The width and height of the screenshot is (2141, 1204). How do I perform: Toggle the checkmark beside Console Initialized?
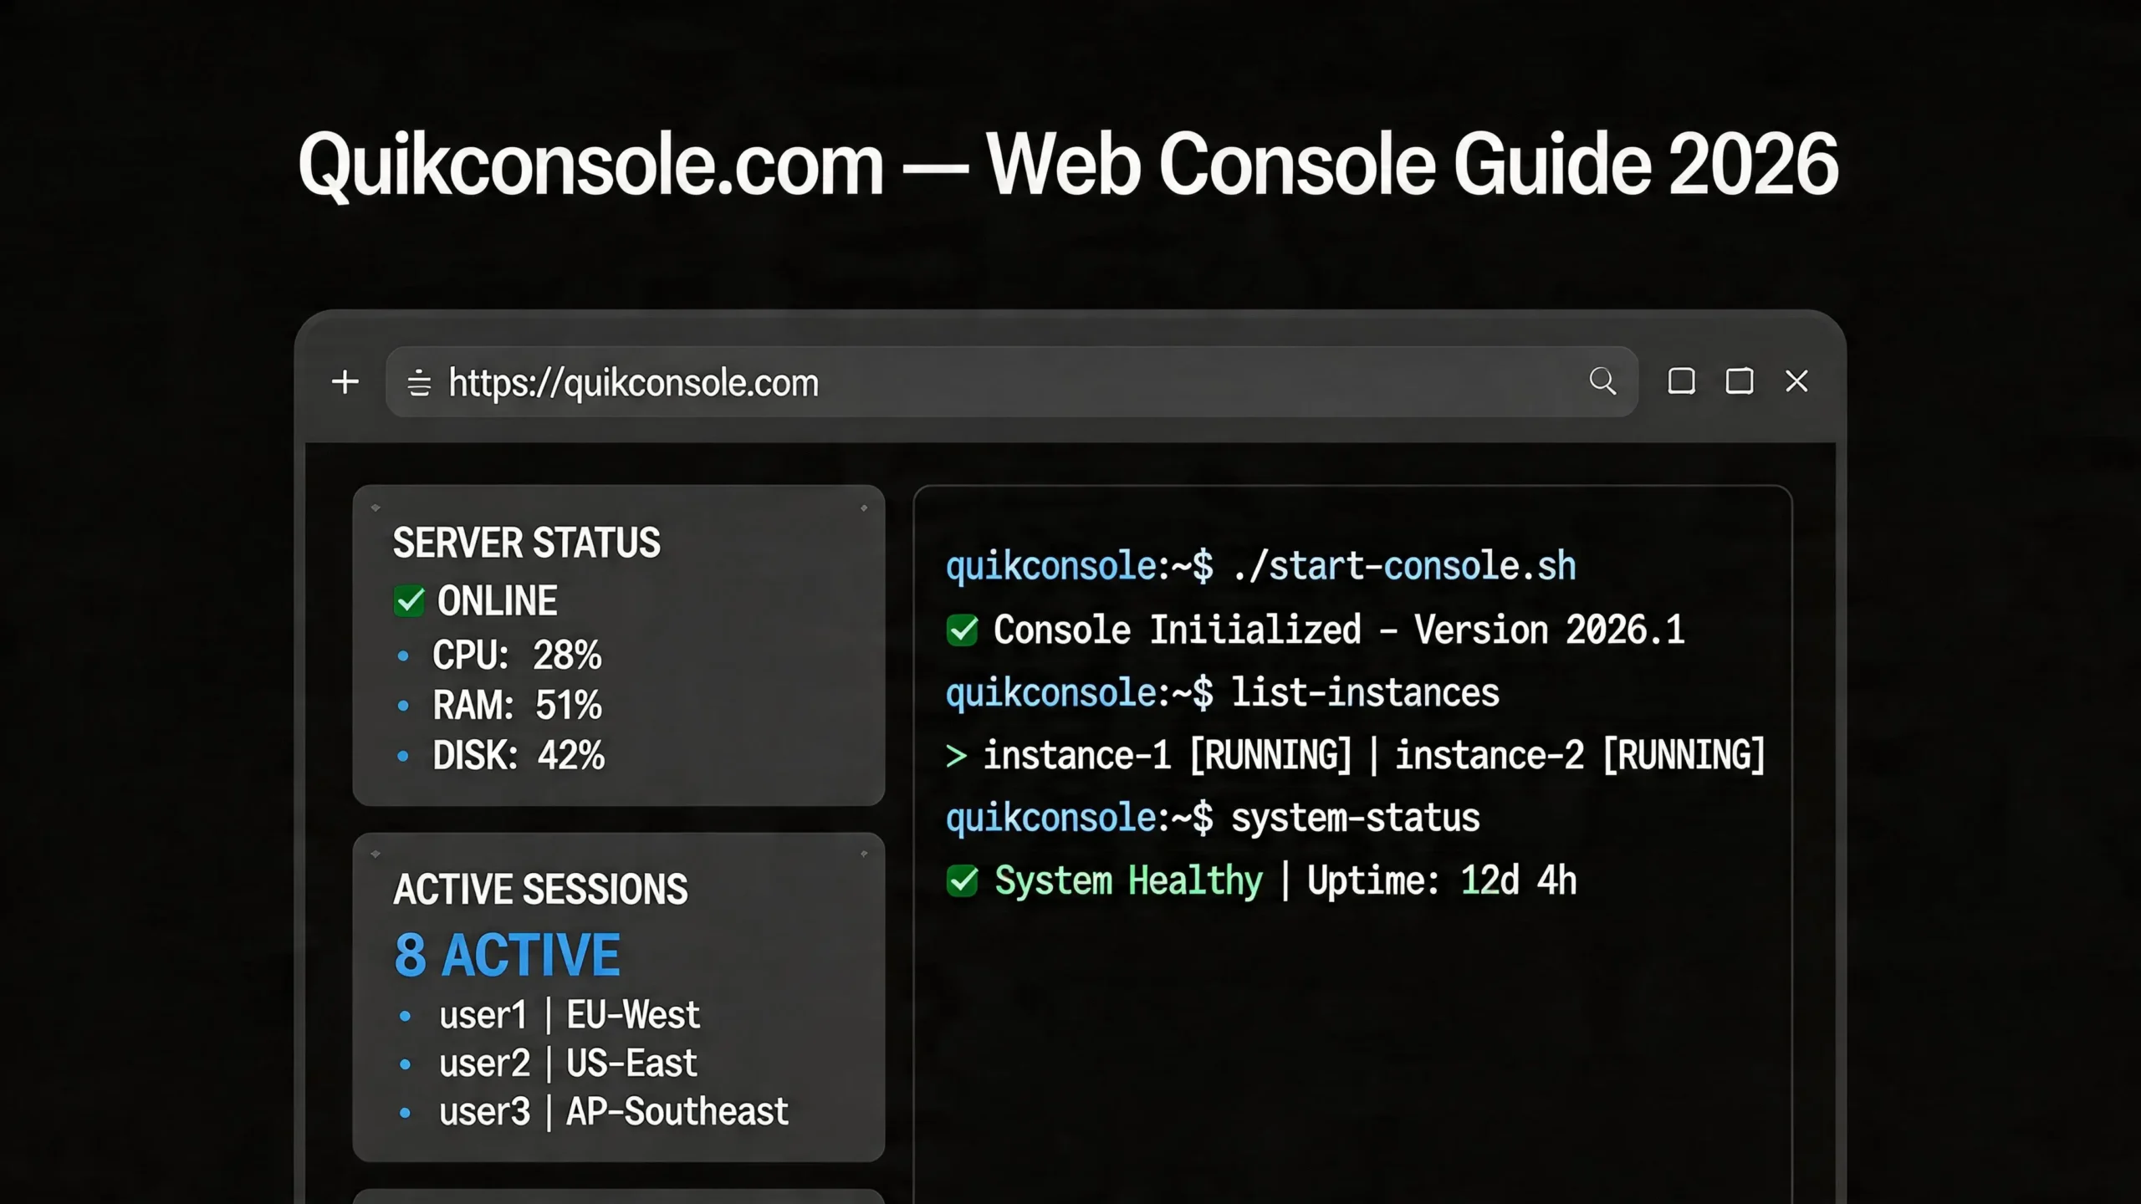click(x=962, y=630)
